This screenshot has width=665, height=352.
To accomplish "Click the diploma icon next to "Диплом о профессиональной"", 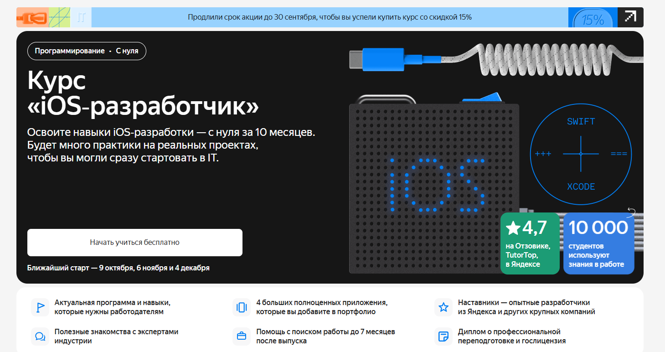I will click(443, 336).
